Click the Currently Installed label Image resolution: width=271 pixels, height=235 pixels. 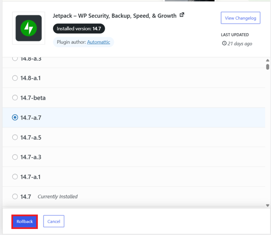pos(58,196)
